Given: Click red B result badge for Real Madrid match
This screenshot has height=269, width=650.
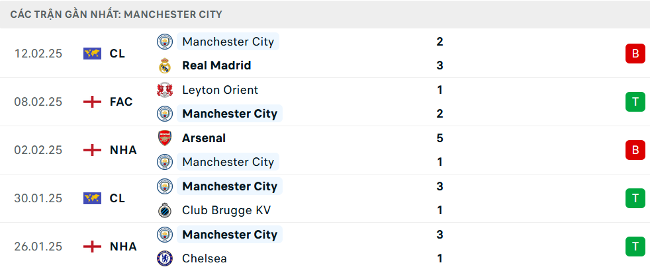Looking at the screenshot, I should pyautogui.click(x=635, y=54).
